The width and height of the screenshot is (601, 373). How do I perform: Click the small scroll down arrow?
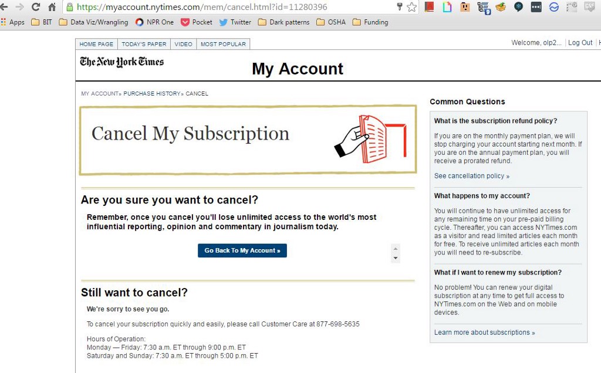pos(396,258)
